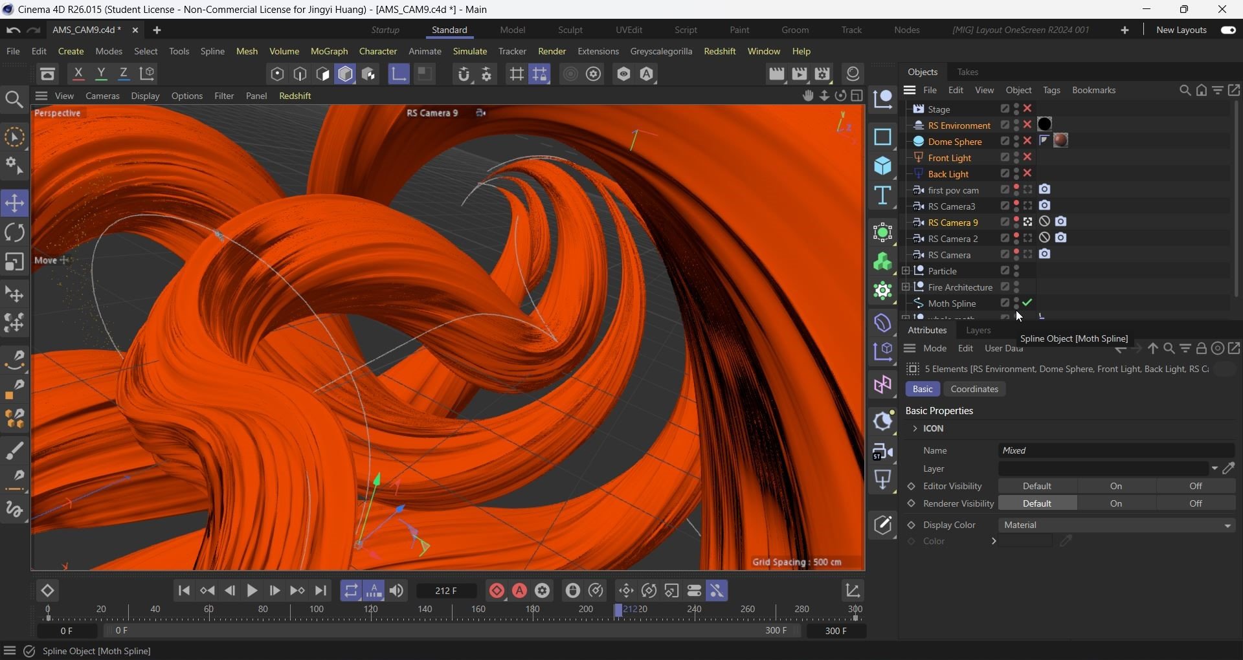Expand the ICON section

point(915,429)
